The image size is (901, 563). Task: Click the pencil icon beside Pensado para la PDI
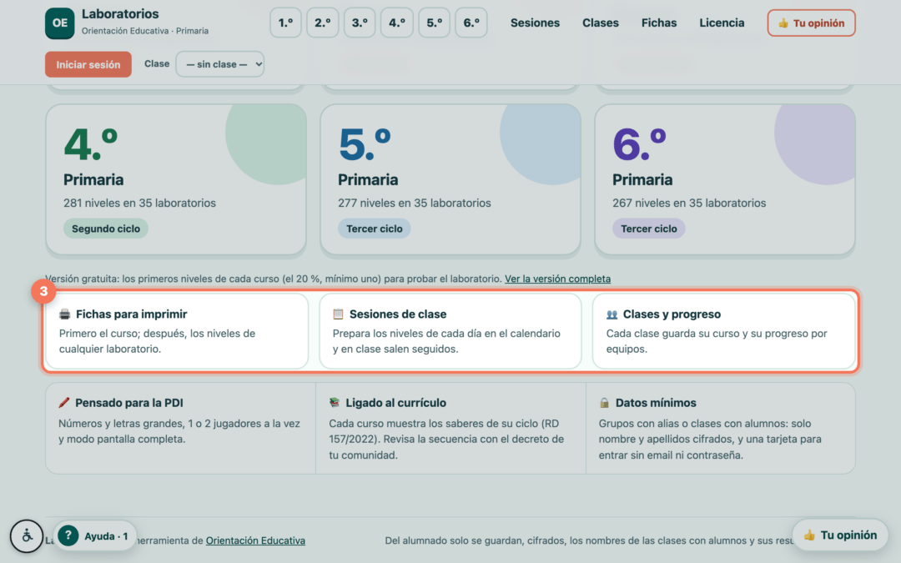[63, 403]
